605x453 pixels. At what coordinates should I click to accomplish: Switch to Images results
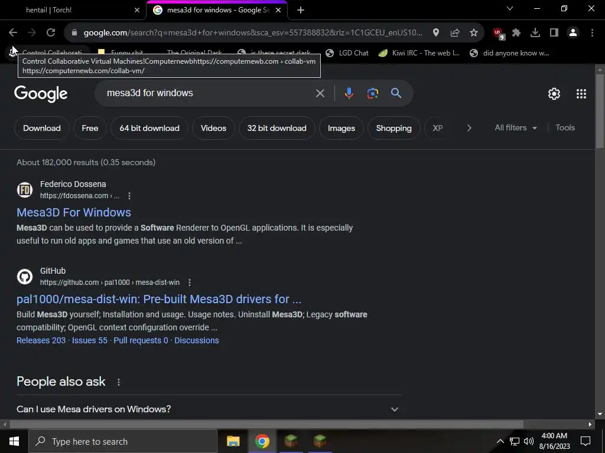(341, 128)
